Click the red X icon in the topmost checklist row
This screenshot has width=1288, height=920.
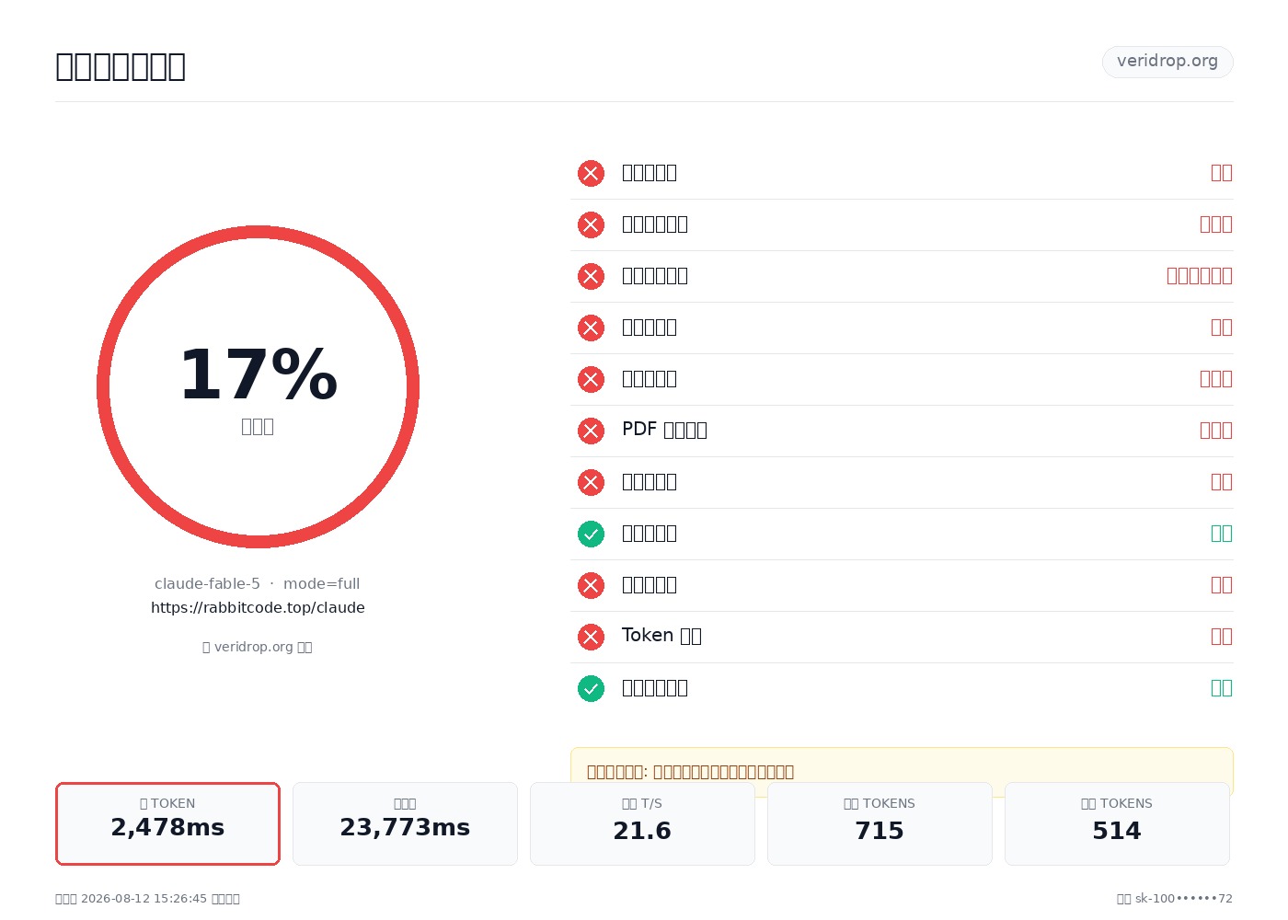pos(591,173)
